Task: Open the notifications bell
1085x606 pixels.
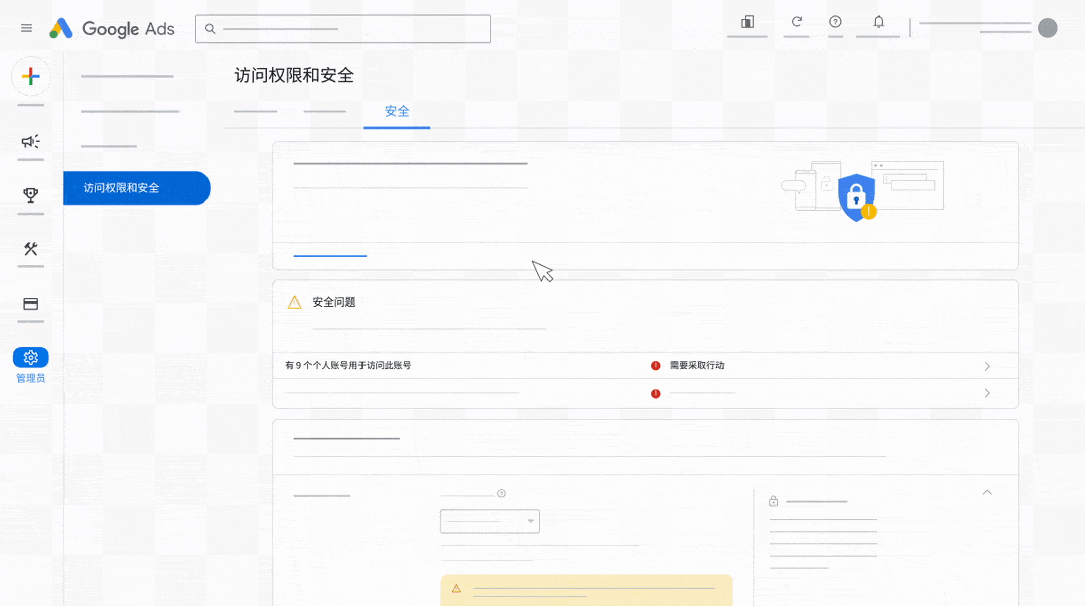Action: coord(879,22)
